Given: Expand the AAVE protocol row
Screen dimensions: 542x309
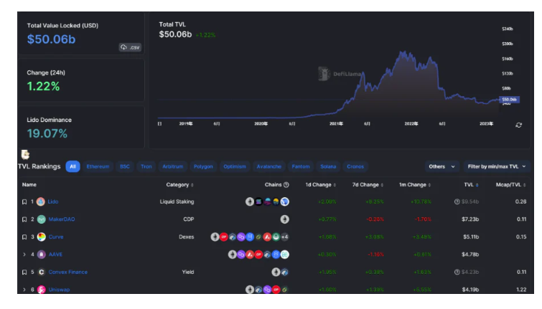Looking at the screenshot, I should [x=24, y=255].
